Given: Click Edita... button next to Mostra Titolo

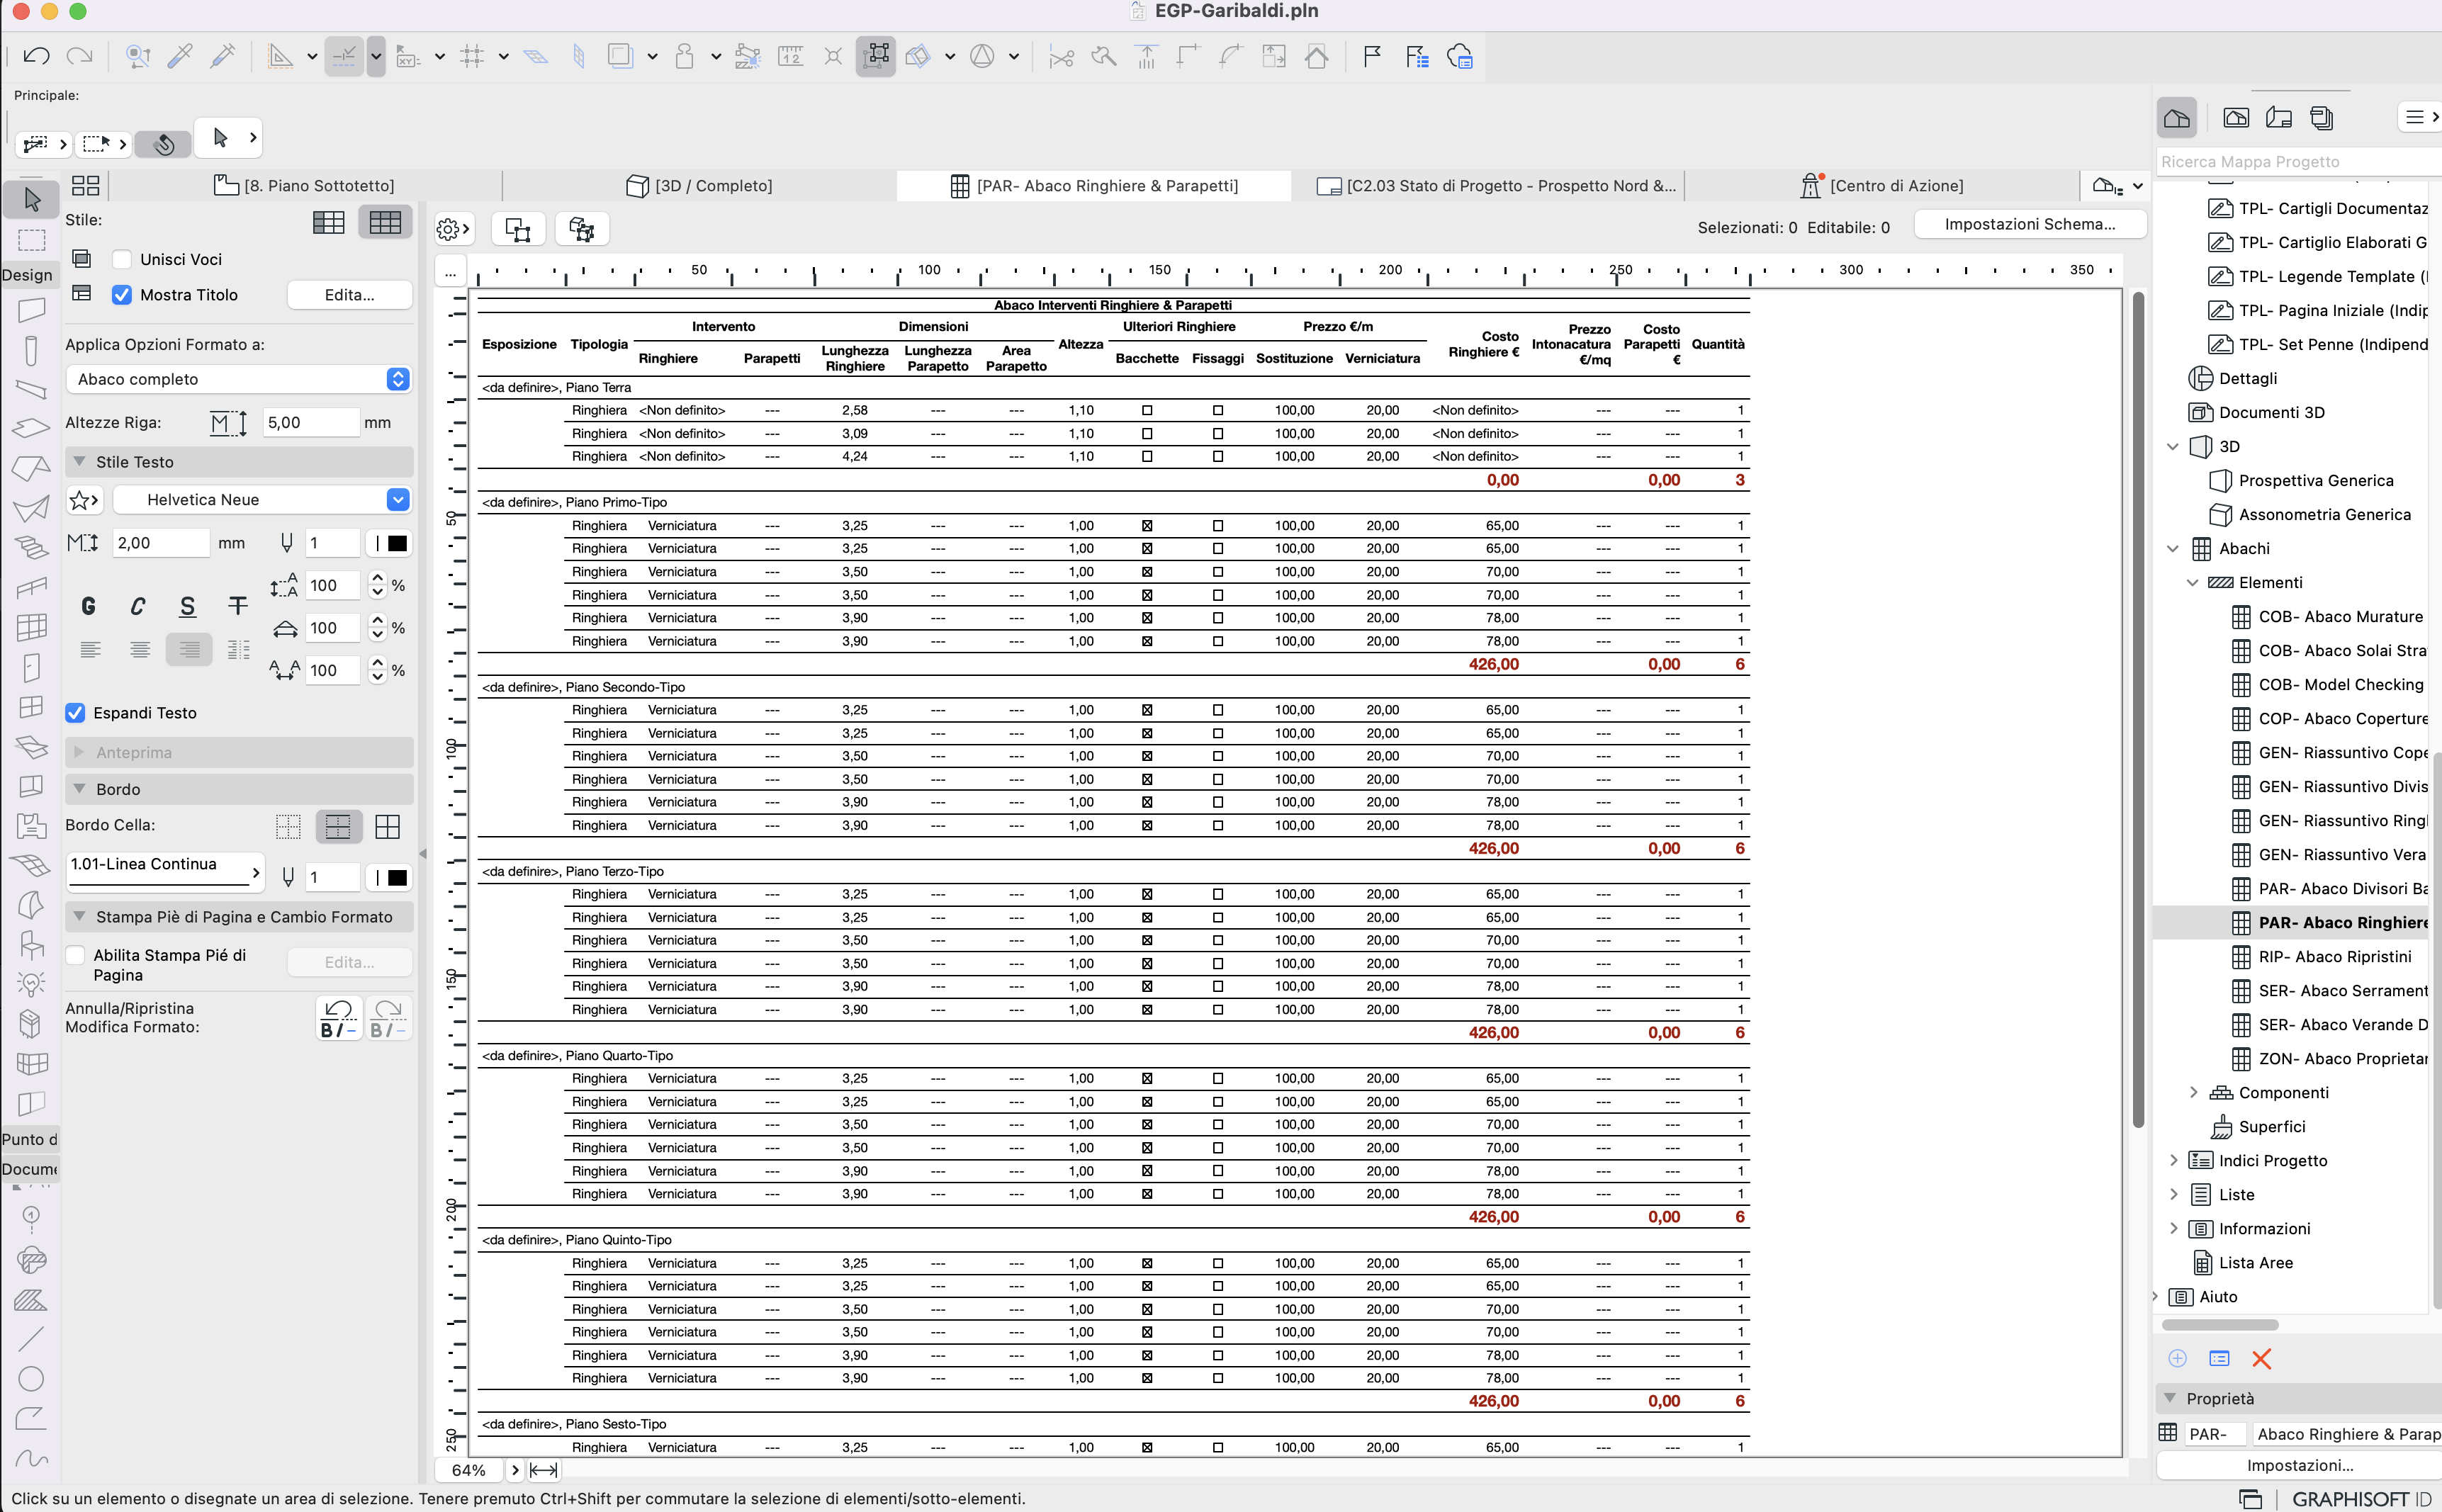Looking at the screenshot, I should (350, 295).
